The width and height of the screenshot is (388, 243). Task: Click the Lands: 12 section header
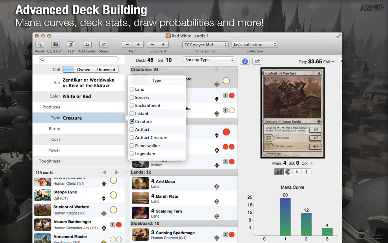point(184,172)
